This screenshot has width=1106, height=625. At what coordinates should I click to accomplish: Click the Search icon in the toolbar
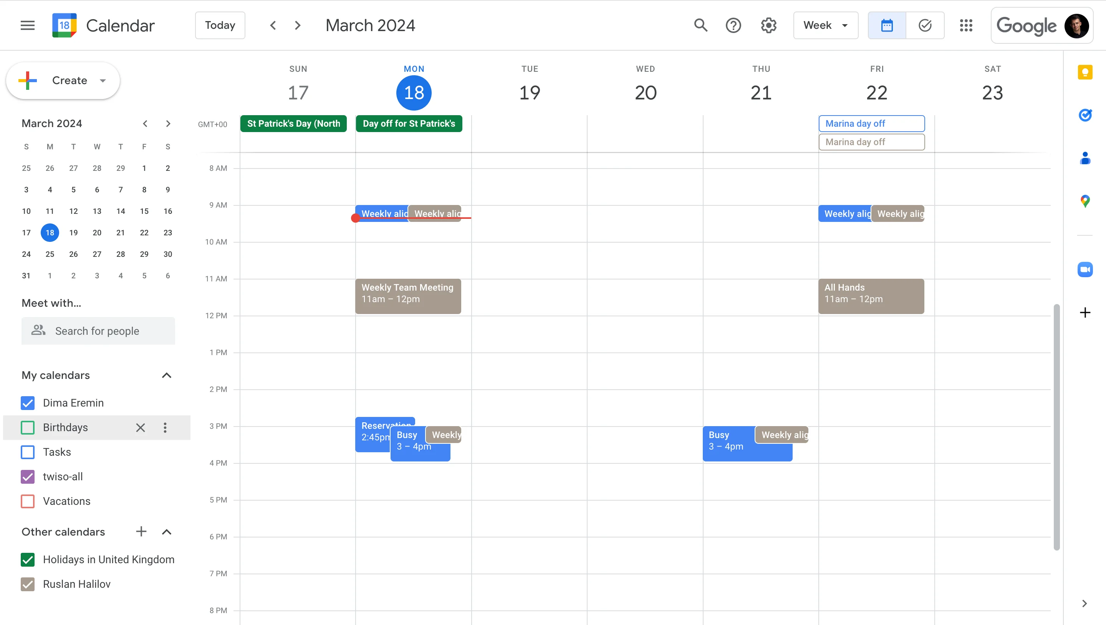coord(699,25)
